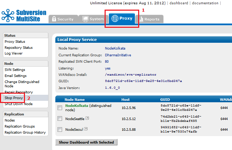Open Repository Status in sidebar
Image resolution: width=232 pixels, height=150 pixels.
pyautogui.click(x=19, y=48)
